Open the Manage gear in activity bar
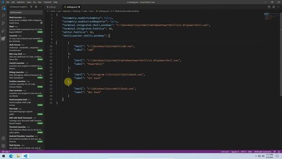Screen dimensions: 282x159 coord(4,146)
